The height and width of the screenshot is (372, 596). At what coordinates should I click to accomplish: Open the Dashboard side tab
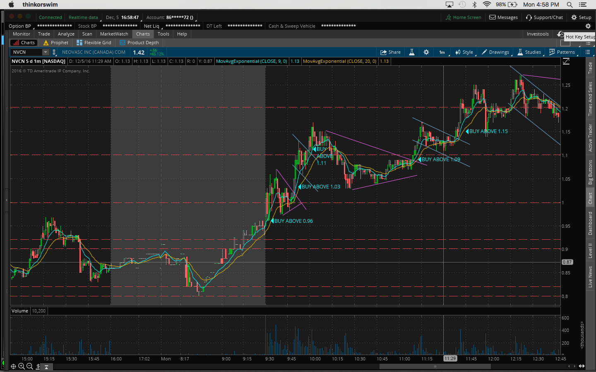(591, 223)
